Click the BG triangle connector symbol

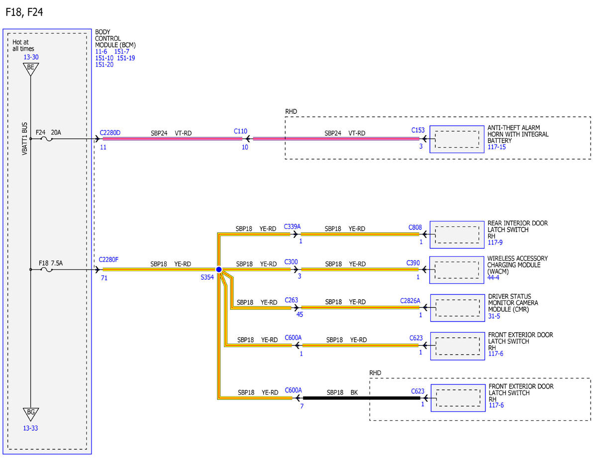(x=30, y=414)
